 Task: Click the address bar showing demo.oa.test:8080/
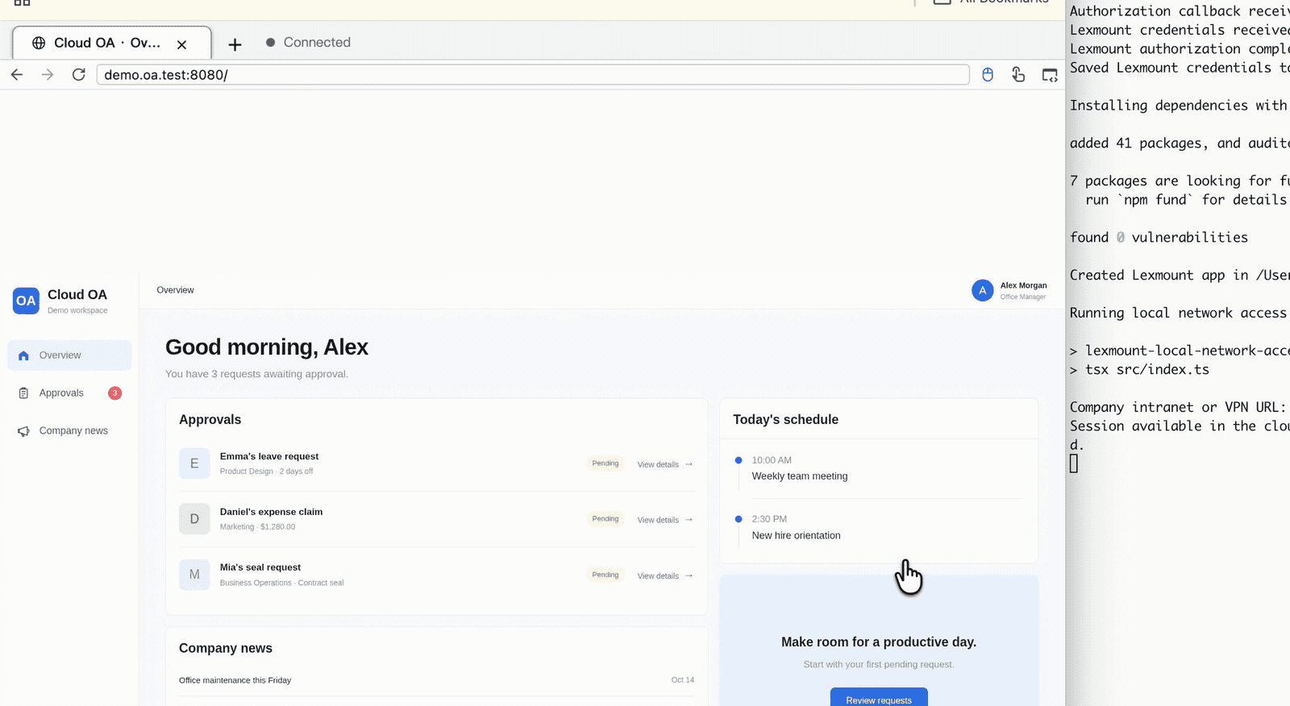533,75
